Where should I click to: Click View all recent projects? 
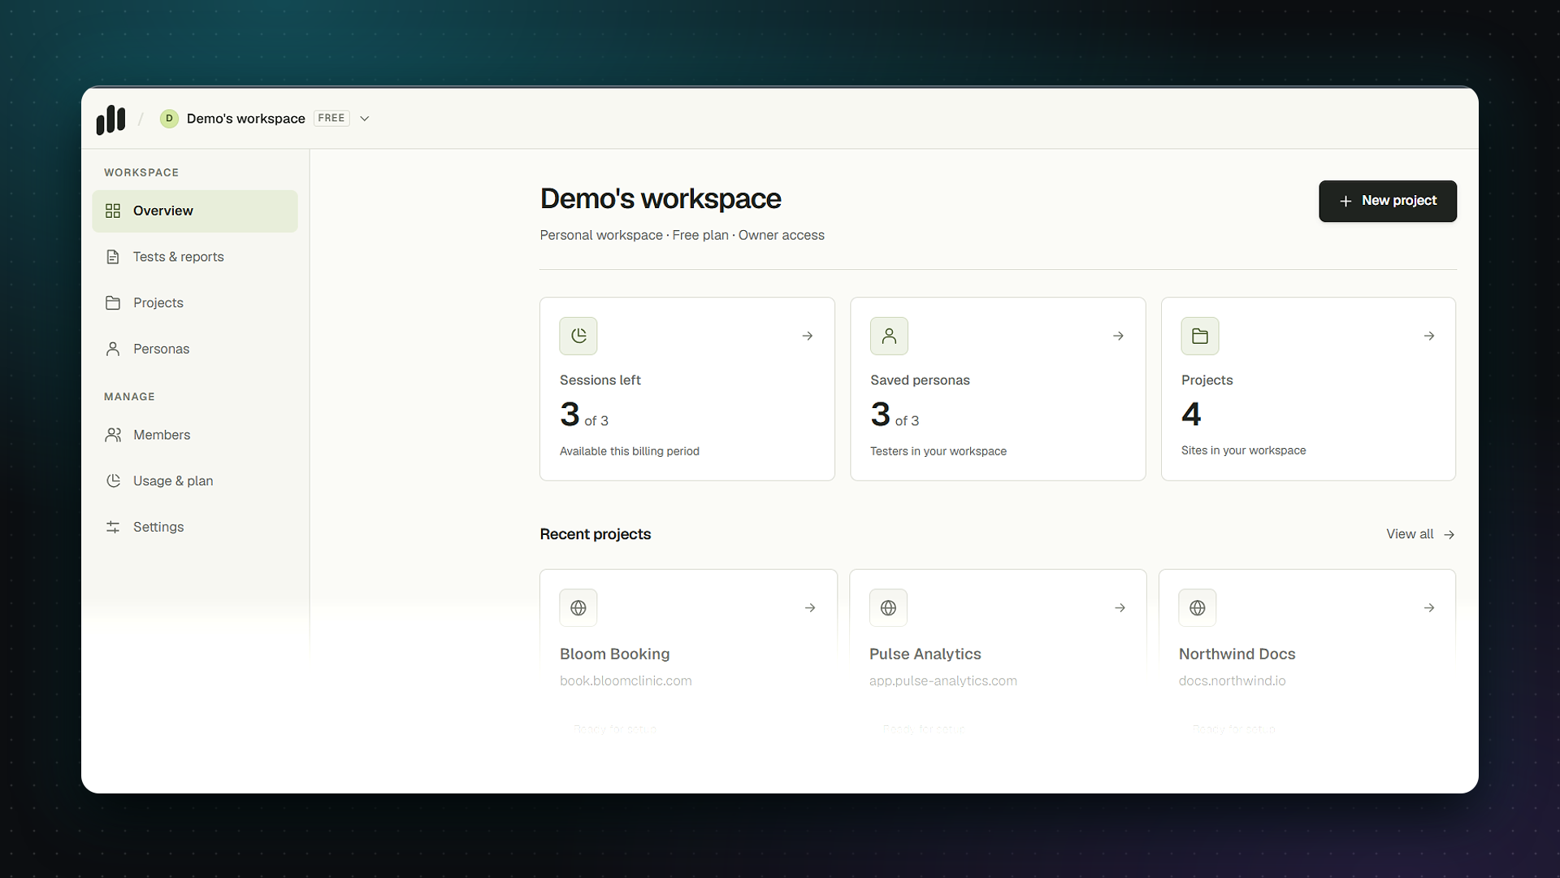tap(1420, 534)
